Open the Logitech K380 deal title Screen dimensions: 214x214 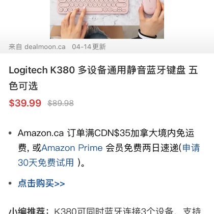coord(103,78)
